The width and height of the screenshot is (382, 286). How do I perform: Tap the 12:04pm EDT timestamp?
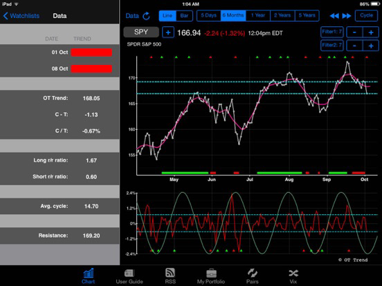tap(265, 33)
